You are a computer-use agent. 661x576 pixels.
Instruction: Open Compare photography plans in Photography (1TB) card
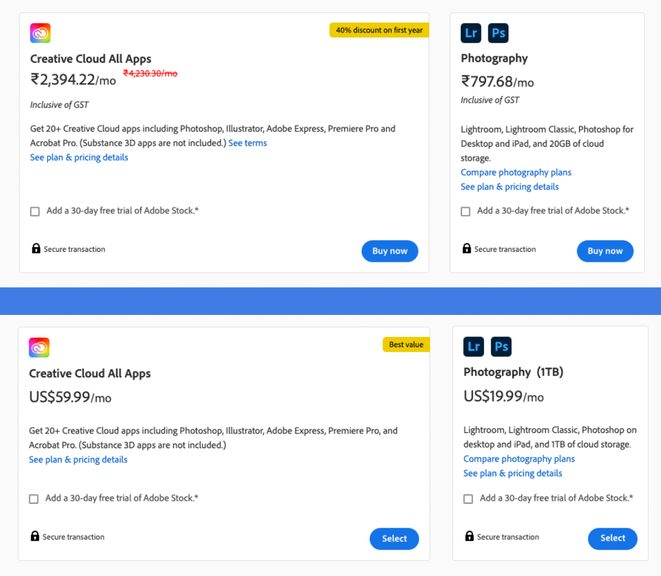519,459
